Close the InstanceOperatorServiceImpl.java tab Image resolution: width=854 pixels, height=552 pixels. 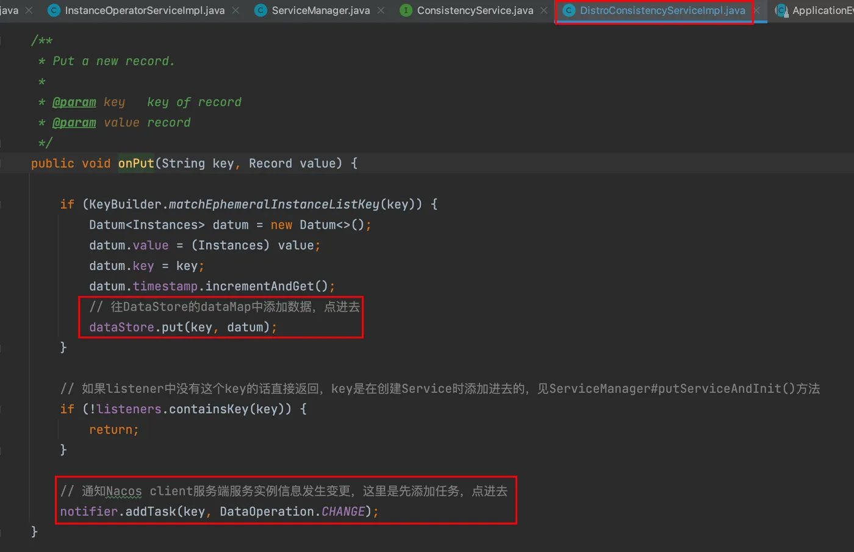point(235,10)
